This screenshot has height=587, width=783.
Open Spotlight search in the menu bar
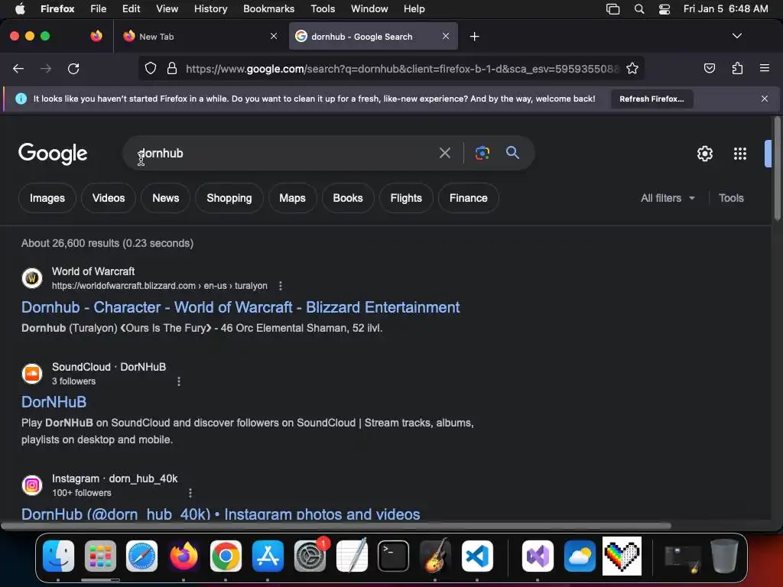click(638, 9)
